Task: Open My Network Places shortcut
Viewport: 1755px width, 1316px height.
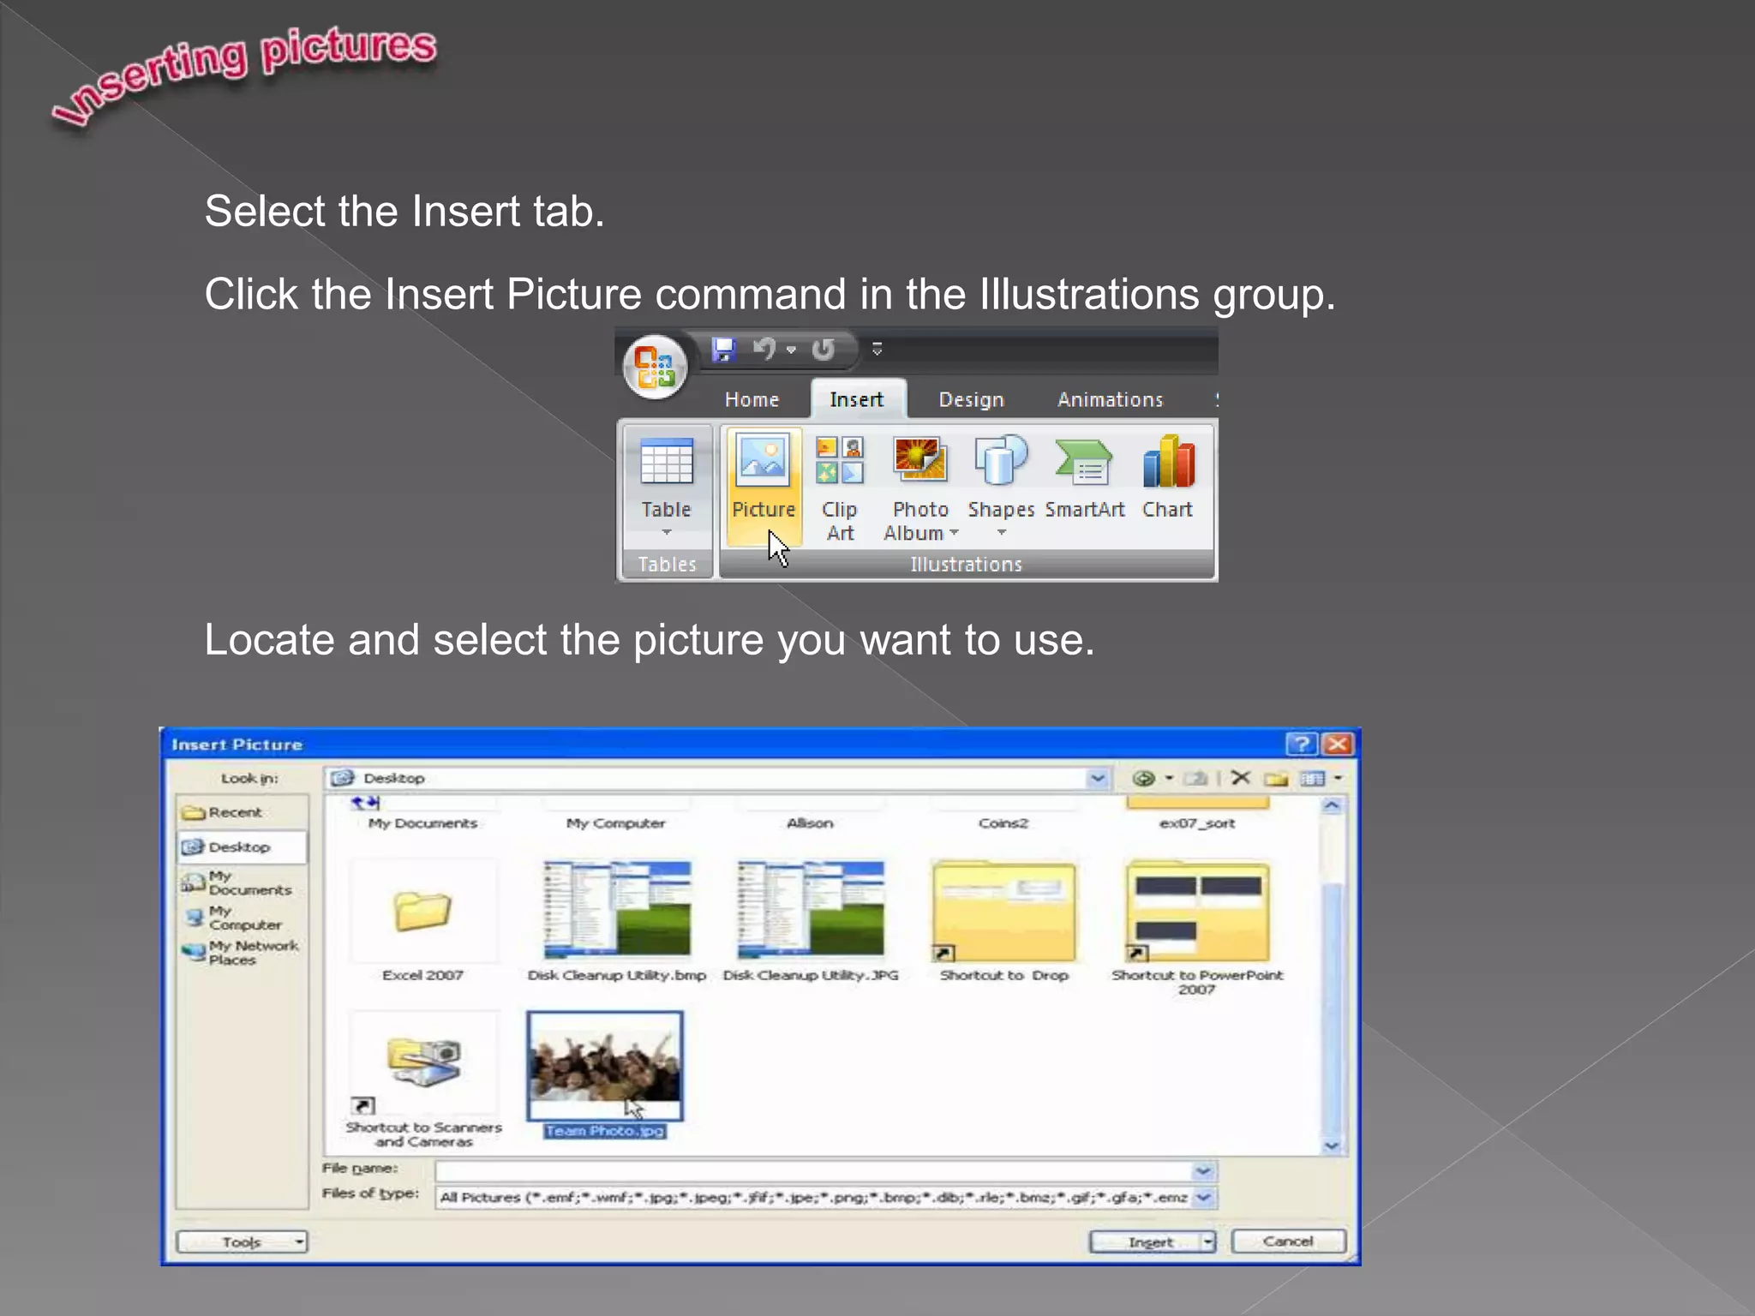Action: (242, 952)
